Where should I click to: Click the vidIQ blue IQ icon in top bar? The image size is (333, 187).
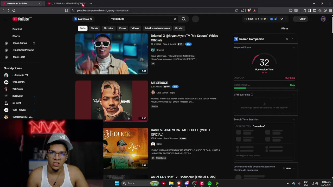pos(272,19)
